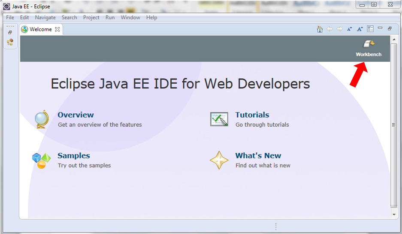Click the Workbench icon

pyautogui.click(x=369, y=44)
